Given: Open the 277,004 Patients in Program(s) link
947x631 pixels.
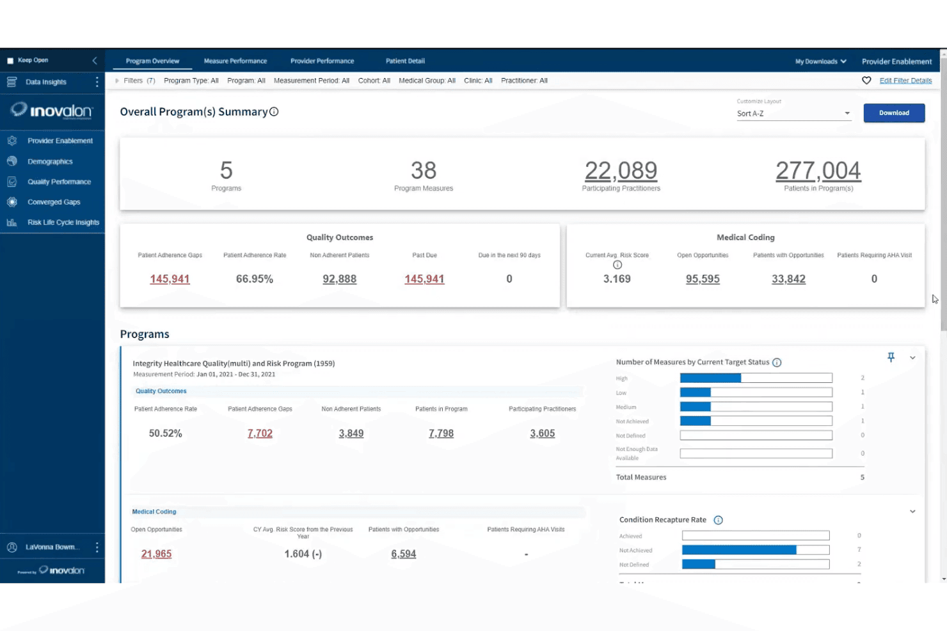Looking at the screenshot, I should click(818, 171).
